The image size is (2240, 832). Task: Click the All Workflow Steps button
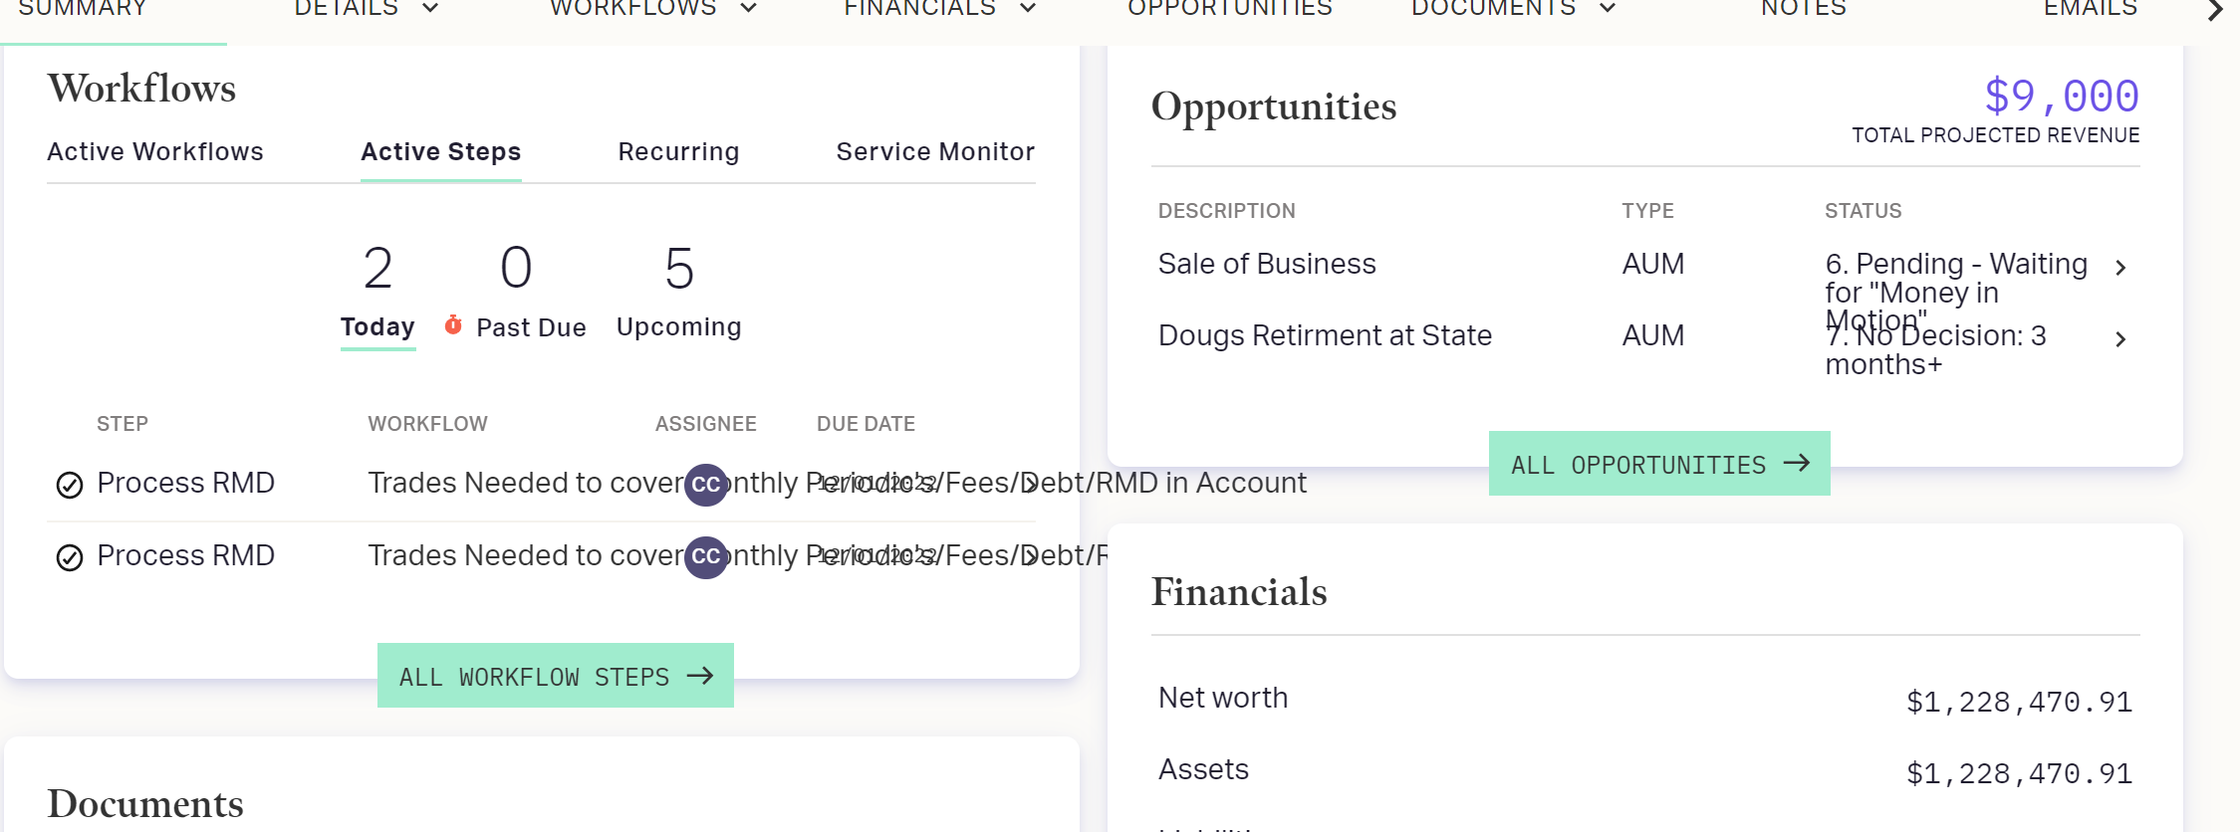coord(556,676)
